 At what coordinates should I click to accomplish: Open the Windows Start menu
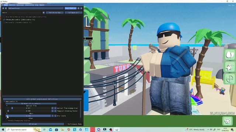coord(3,129)
